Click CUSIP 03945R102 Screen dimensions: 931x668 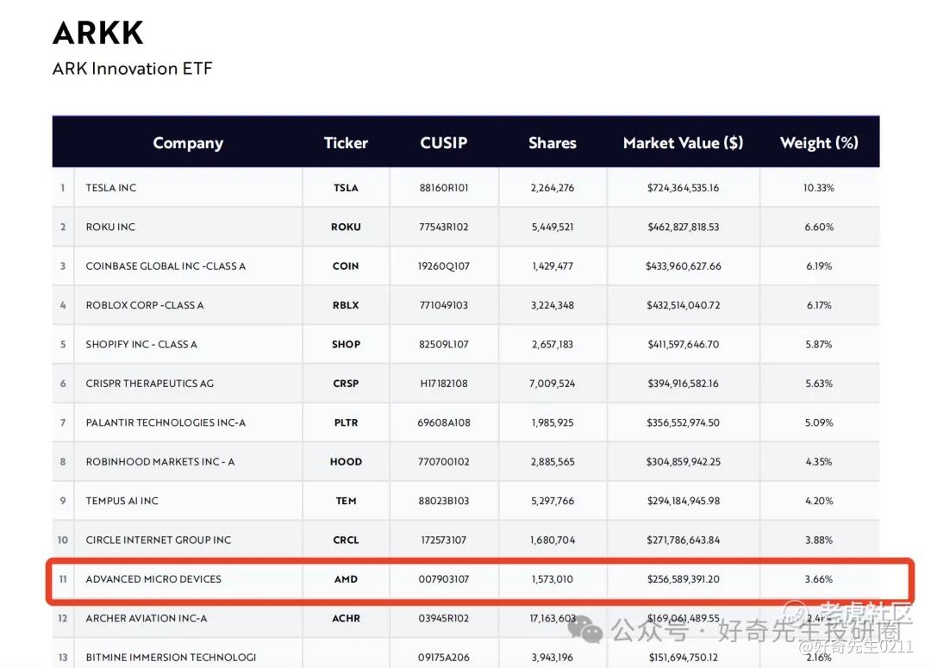(x=444, y=619)
